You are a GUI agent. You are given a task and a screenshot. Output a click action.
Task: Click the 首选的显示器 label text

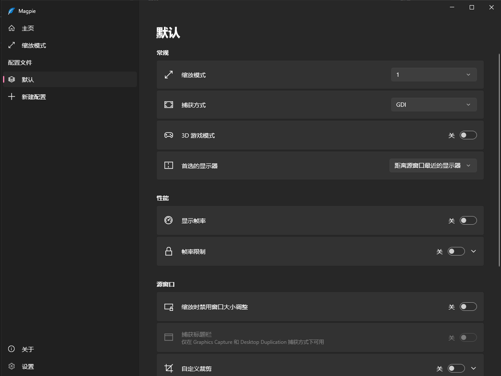pos(200,166)
